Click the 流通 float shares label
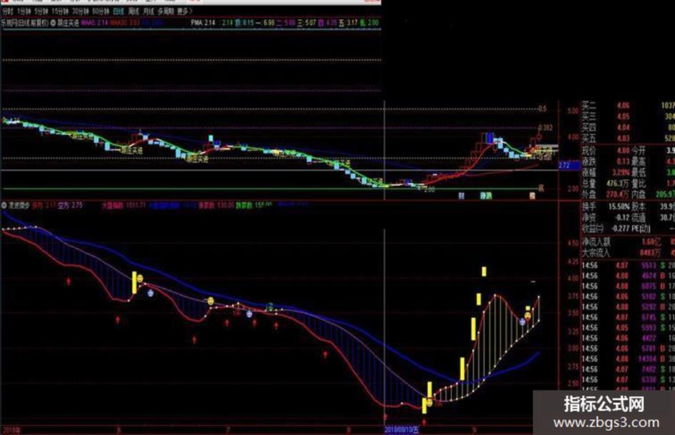The width and height of the screenshot is (675, 435). point(639,217)
